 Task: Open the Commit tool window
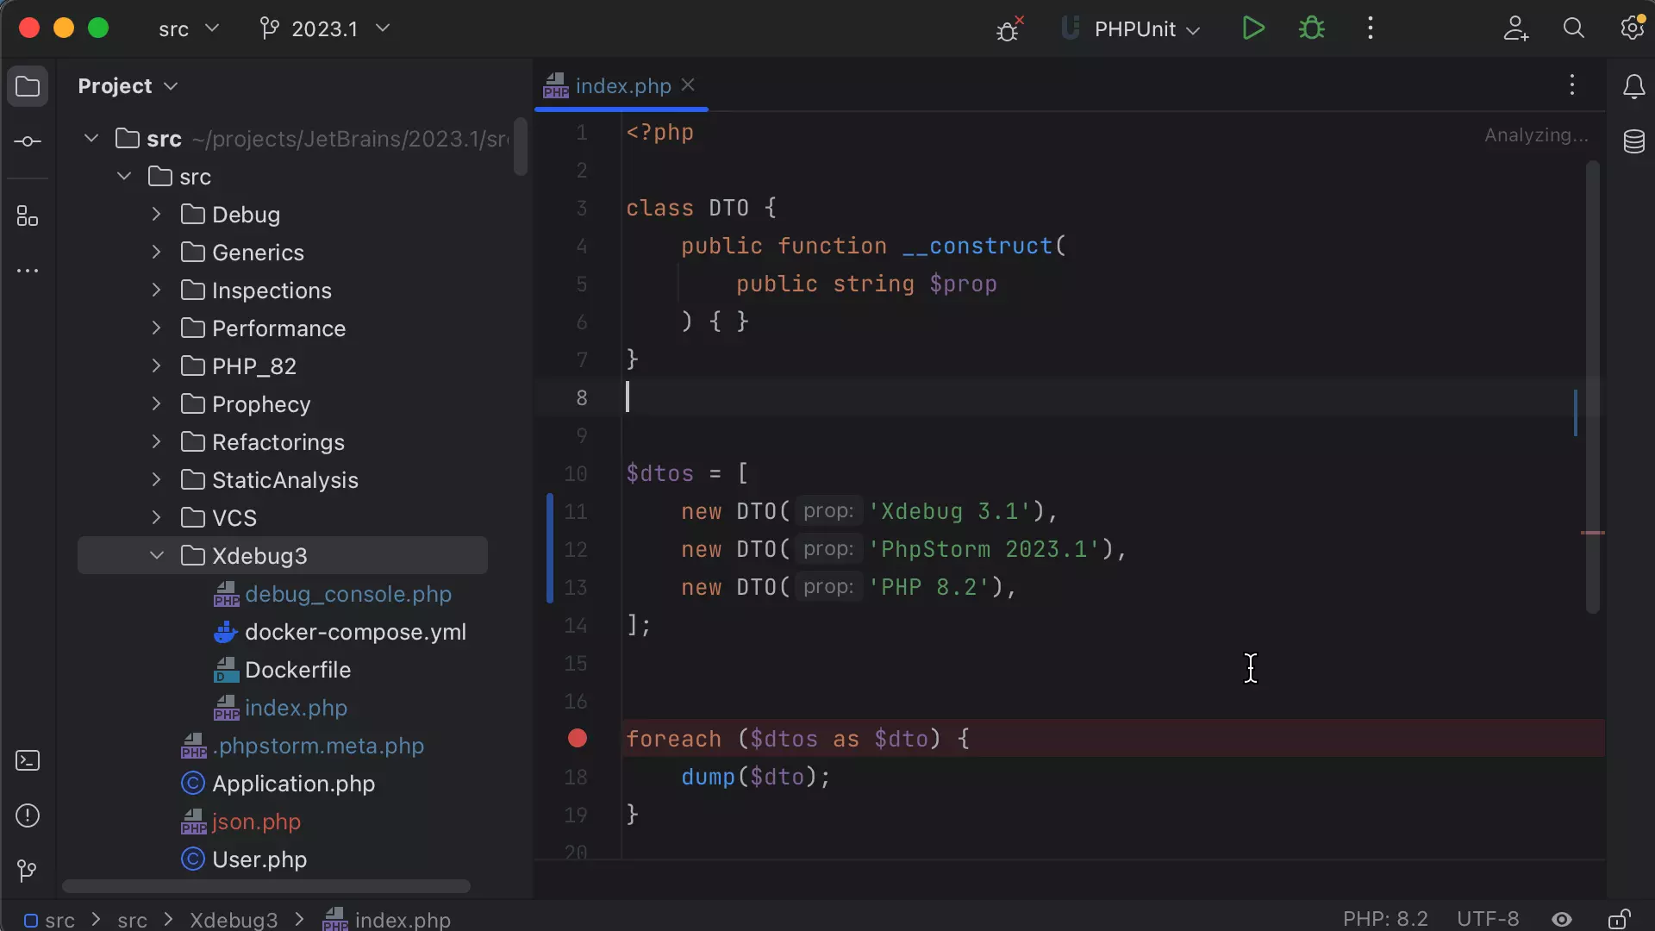[28, 141]
